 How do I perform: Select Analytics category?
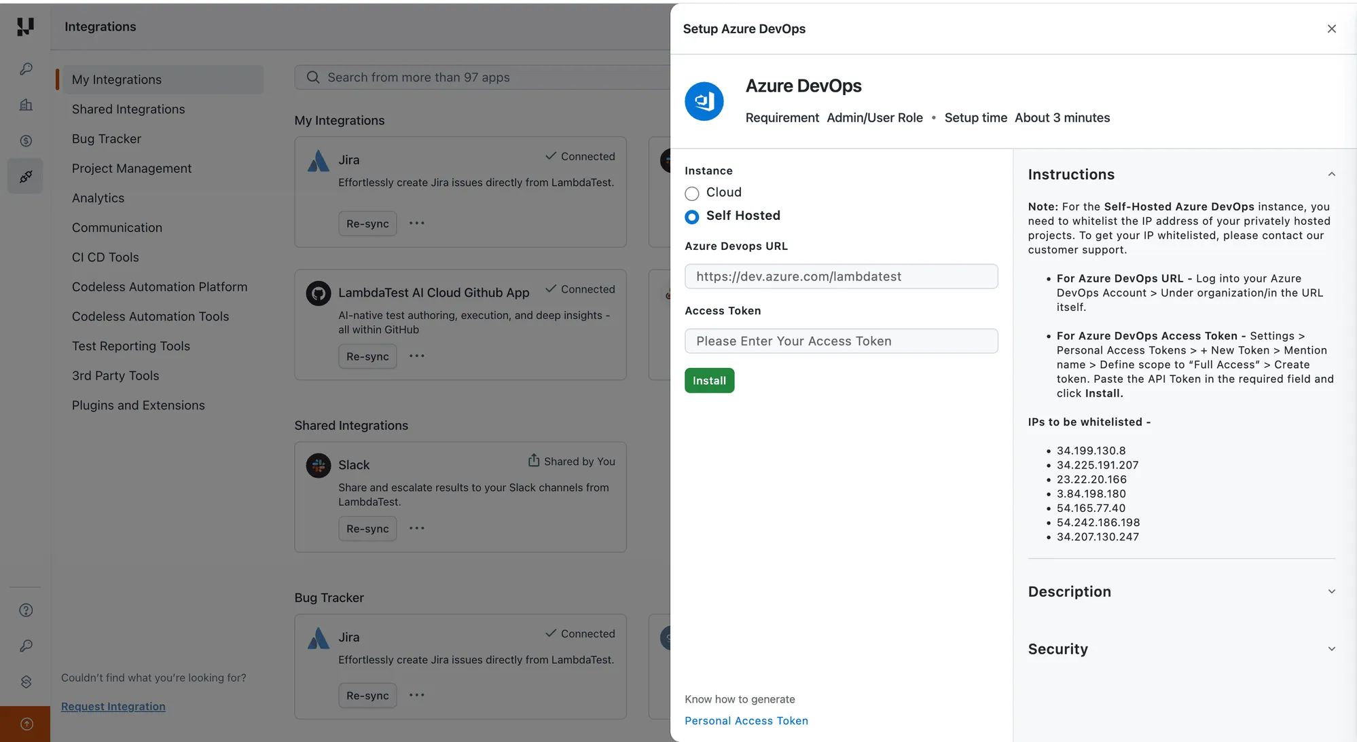(x=98, y=198)
